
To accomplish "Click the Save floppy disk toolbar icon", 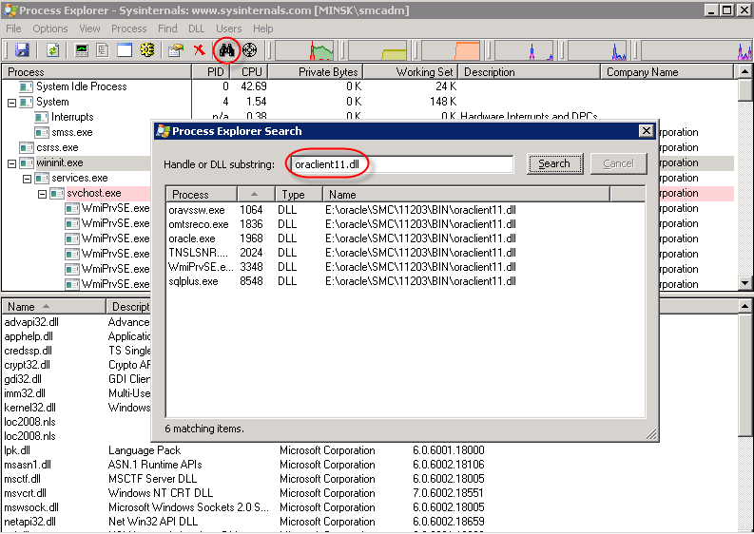I will [x=22, y=49].
